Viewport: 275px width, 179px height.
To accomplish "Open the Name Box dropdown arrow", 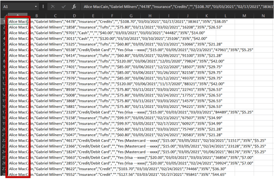I will coord(36,7).
